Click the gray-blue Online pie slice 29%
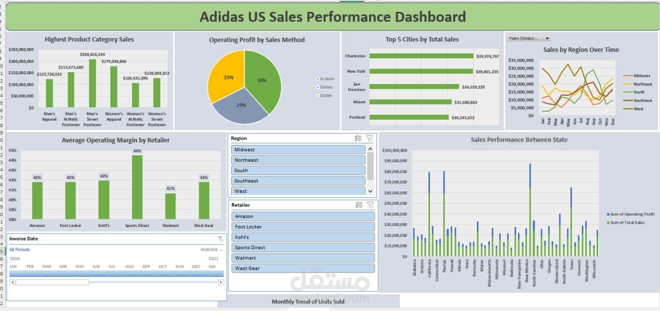This screenshot has width=660, height=311. tap(240, 106)
